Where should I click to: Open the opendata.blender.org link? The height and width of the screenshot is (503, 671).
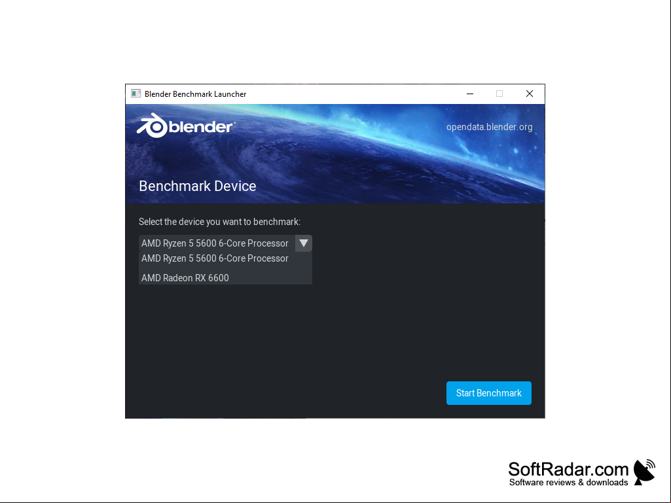489,127
